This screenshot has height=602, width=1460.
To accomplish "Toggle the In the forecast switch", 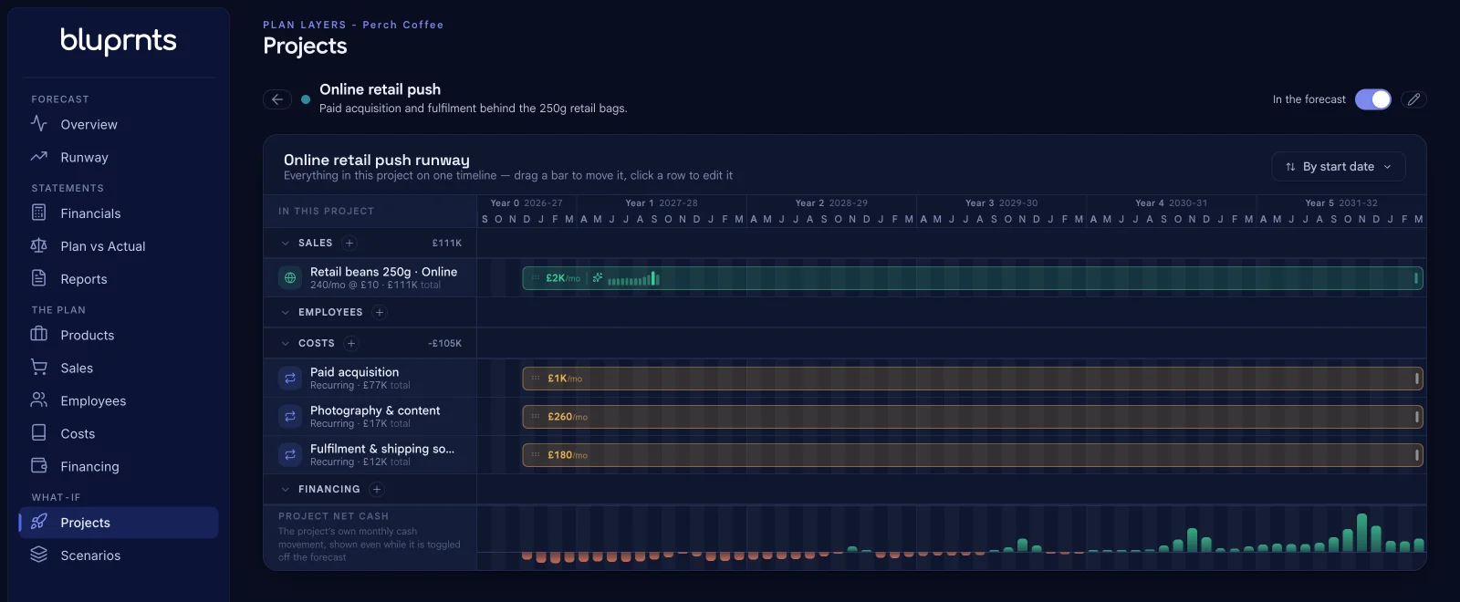I will click(x=1373, y=99).
